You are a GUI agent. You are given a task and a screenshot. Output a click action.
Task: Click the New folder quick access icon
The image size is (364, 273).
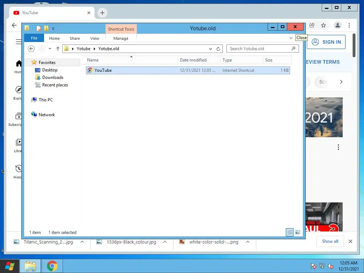46,28
